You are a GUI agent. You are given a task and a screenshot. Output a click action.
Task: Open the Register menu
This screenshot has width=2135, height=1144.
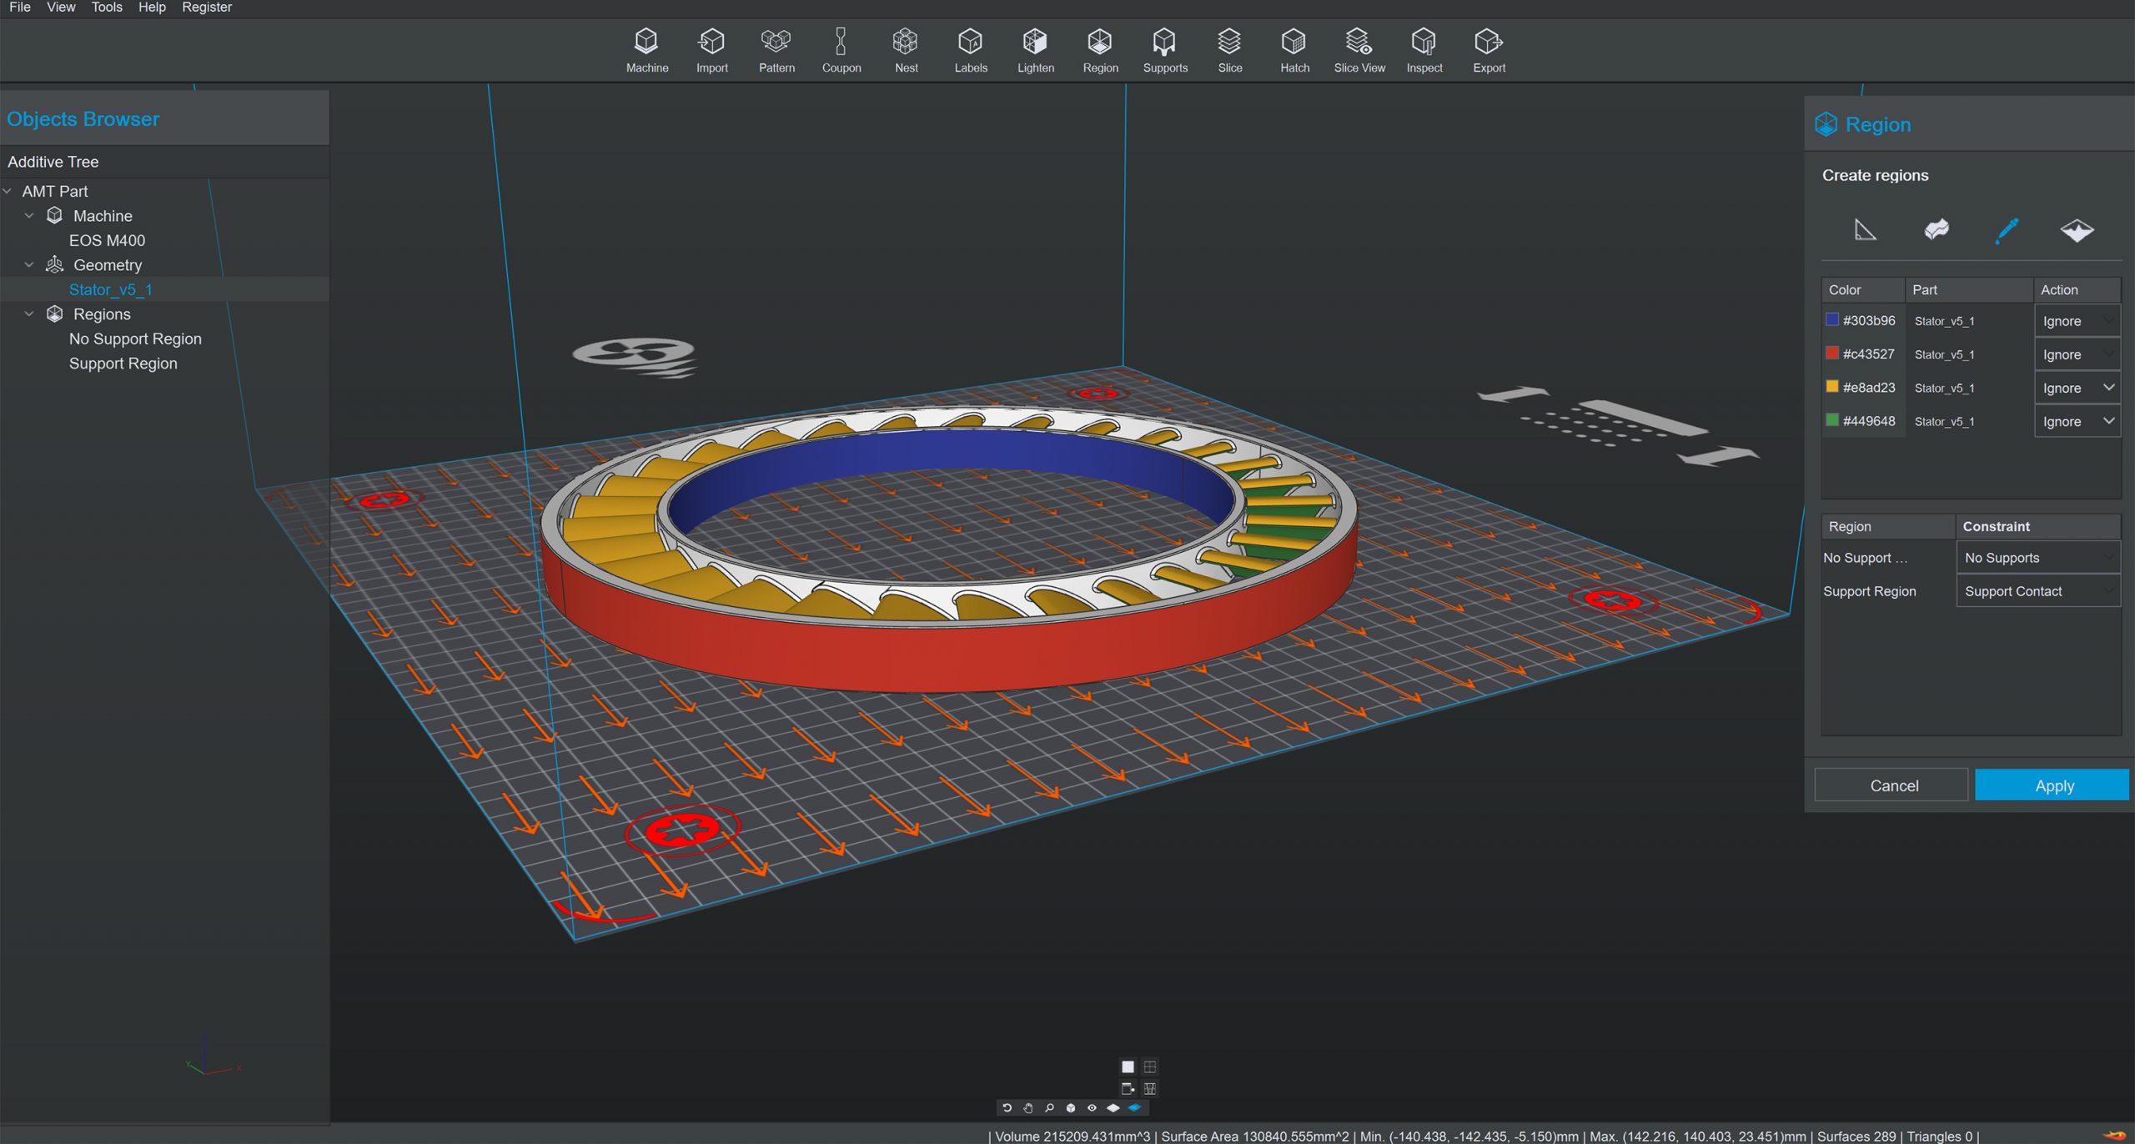[207, 8]
